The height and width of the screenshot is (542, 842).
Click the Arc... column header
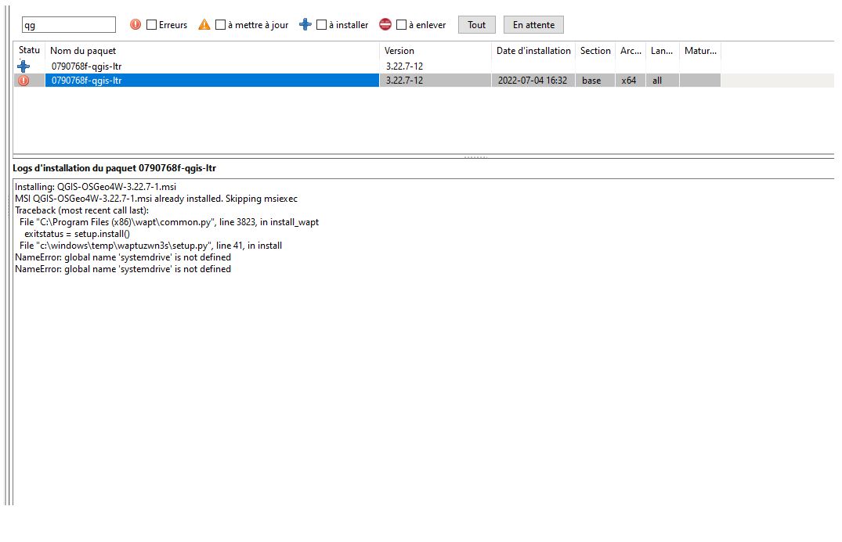tap(631, 50)
